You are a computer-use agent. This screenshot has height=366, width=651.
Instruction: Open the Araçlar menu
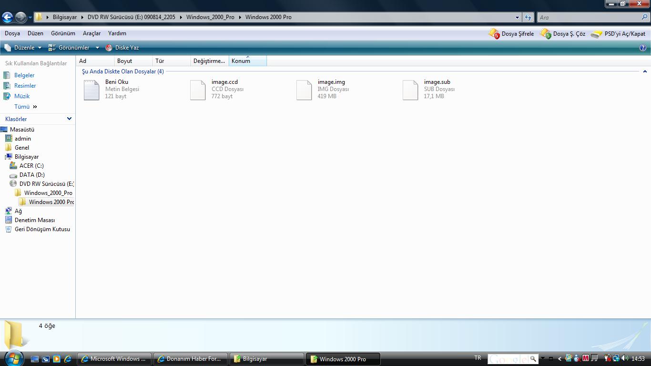(92, 33)
